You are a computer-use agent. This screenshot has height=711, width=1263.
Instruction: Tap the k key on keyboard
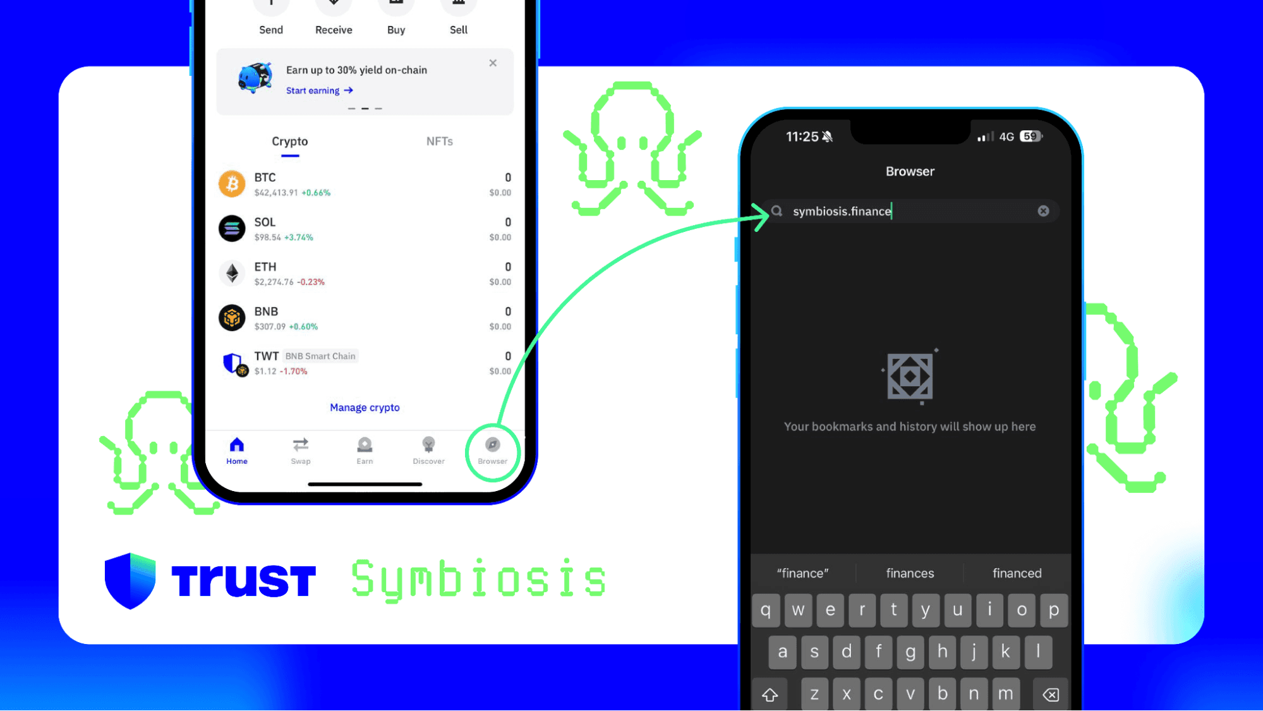tap(1006, 652)
